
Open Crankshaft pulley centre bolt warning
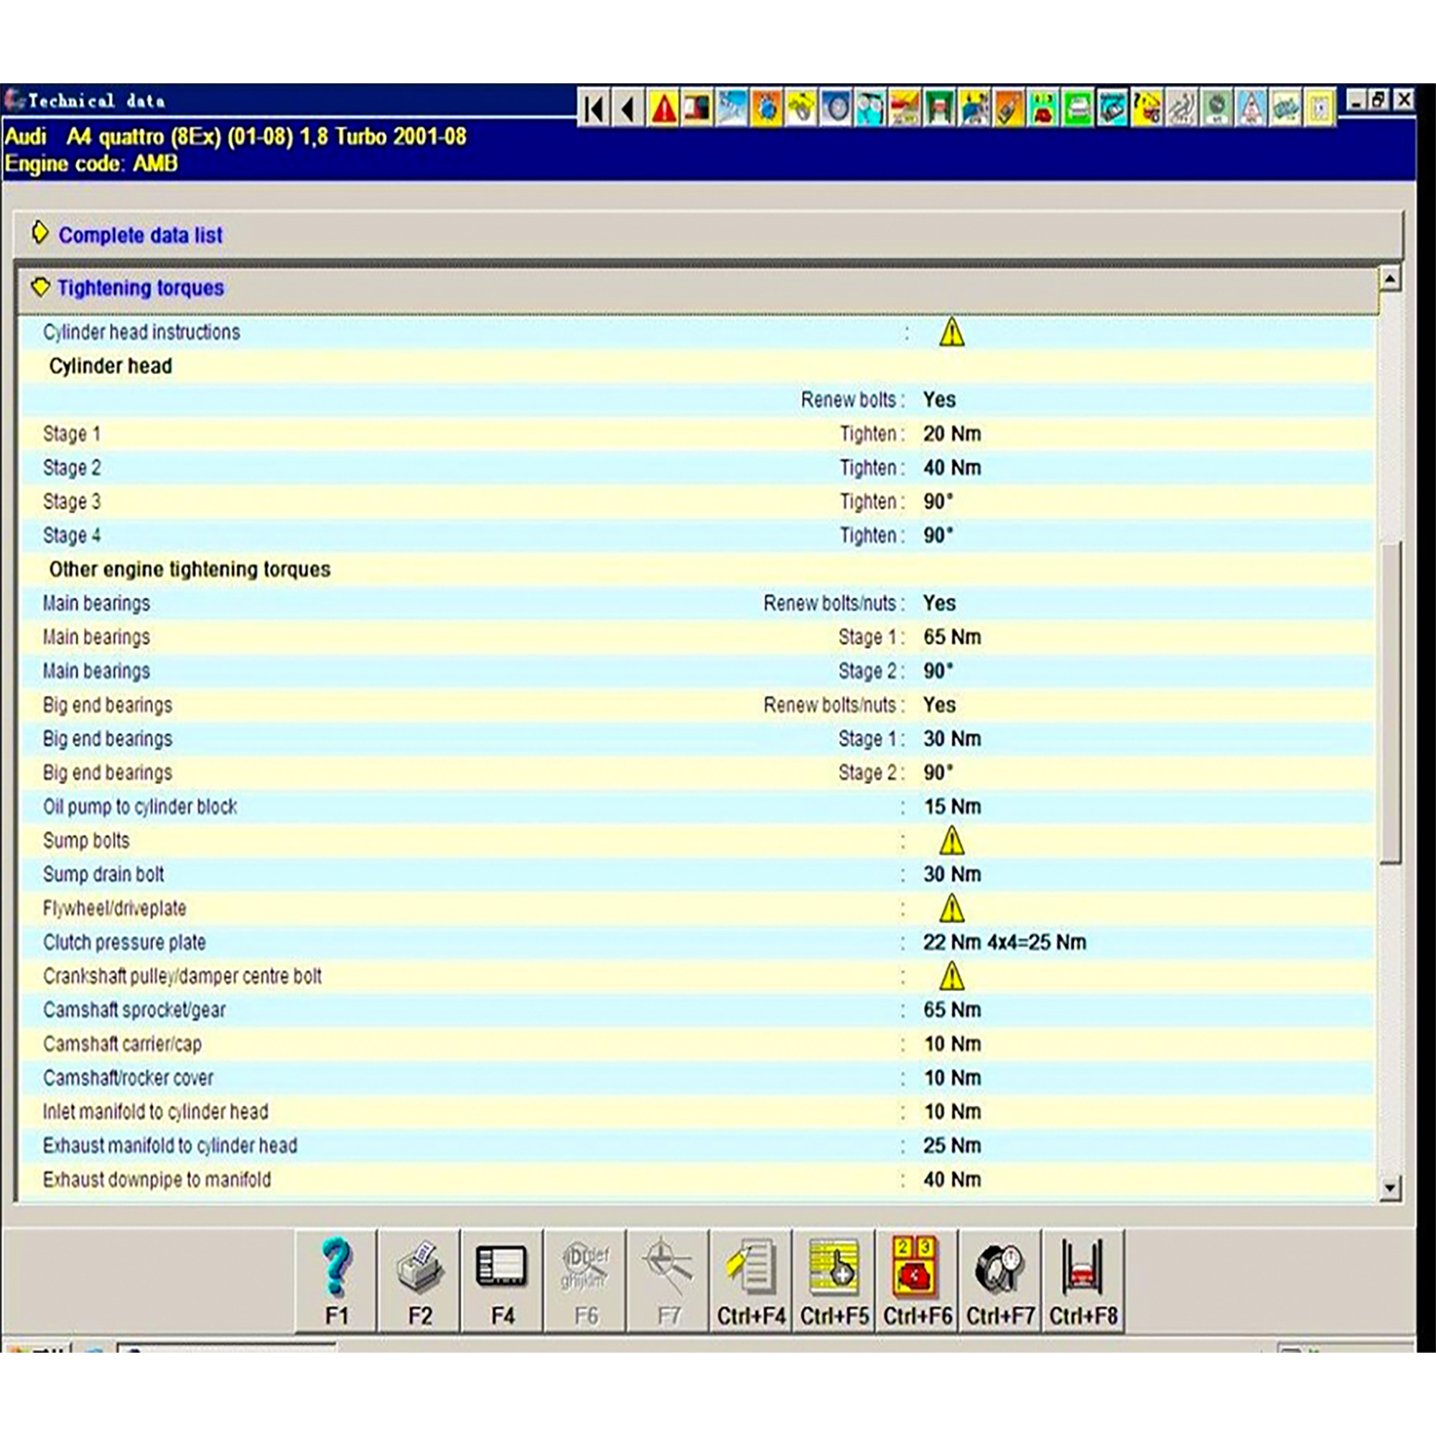951,976
